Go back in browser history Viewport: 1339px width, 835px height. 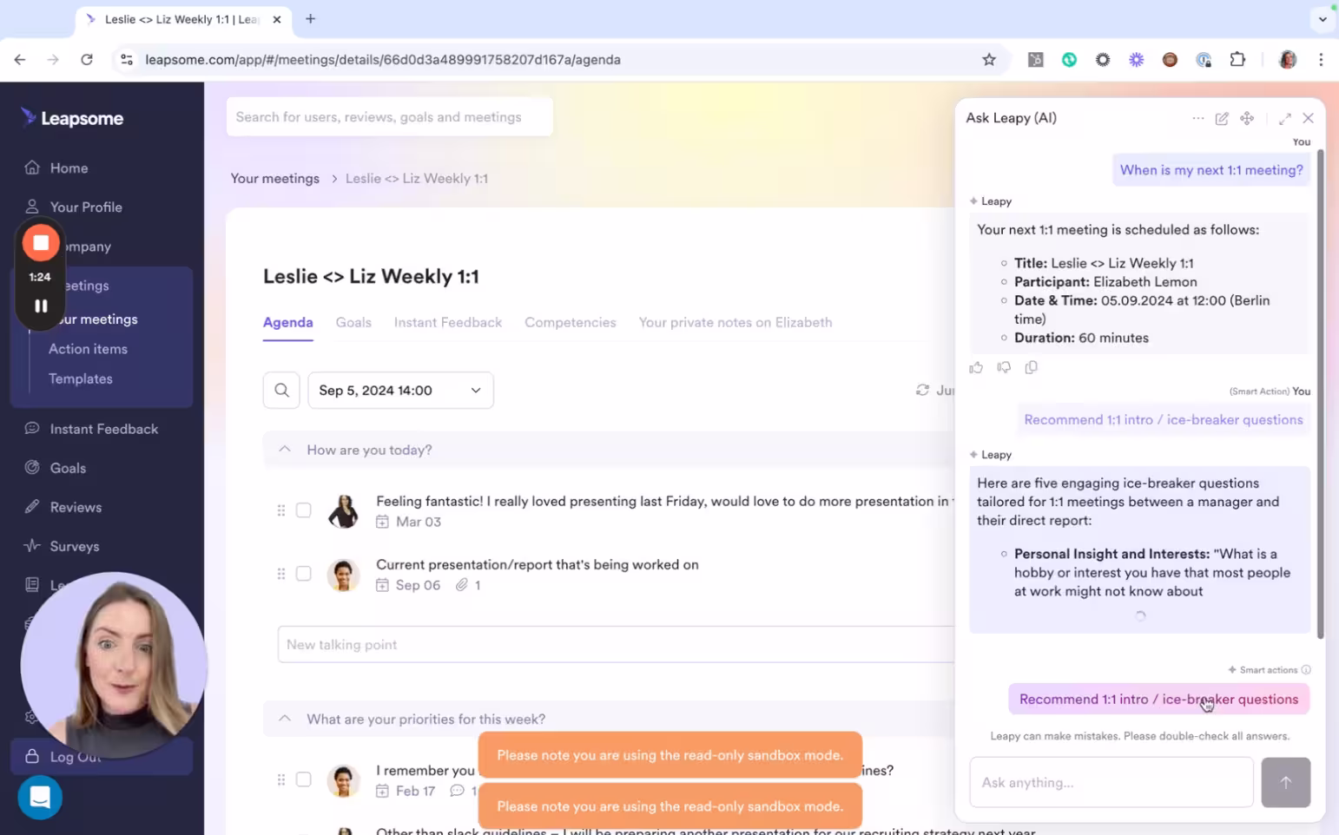click(20, 60)
